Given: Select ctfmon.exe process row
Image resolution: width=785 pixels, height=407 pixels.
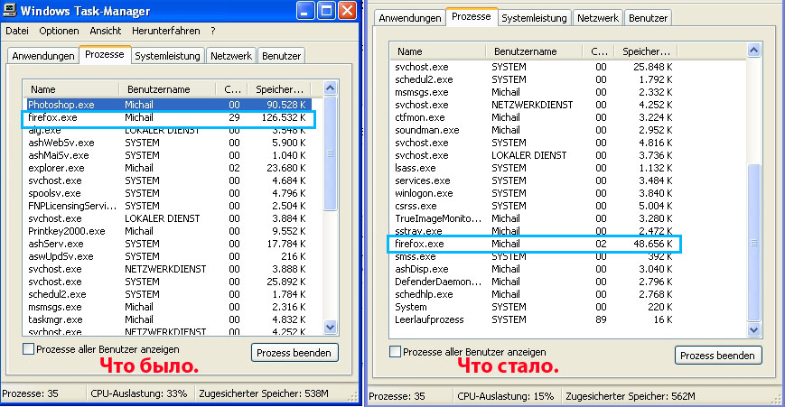Looking at the screenshot, I should click(x=534, y=117).
